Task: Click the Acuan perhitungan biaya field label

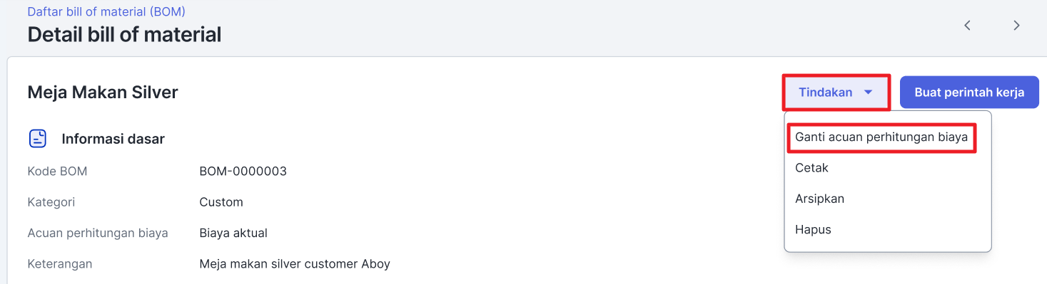Action: pos(98,233)
